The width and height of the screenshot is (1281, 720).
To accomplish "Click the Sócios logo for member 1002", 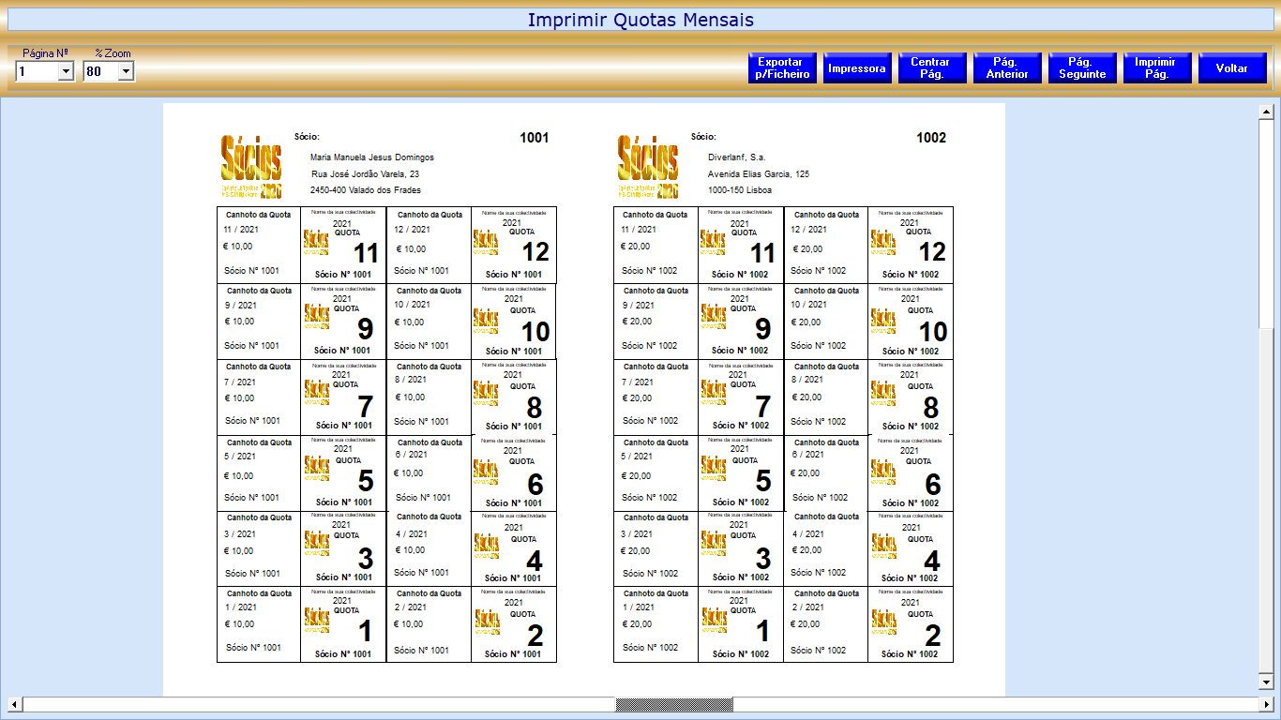I will click(x=648, y=166).
